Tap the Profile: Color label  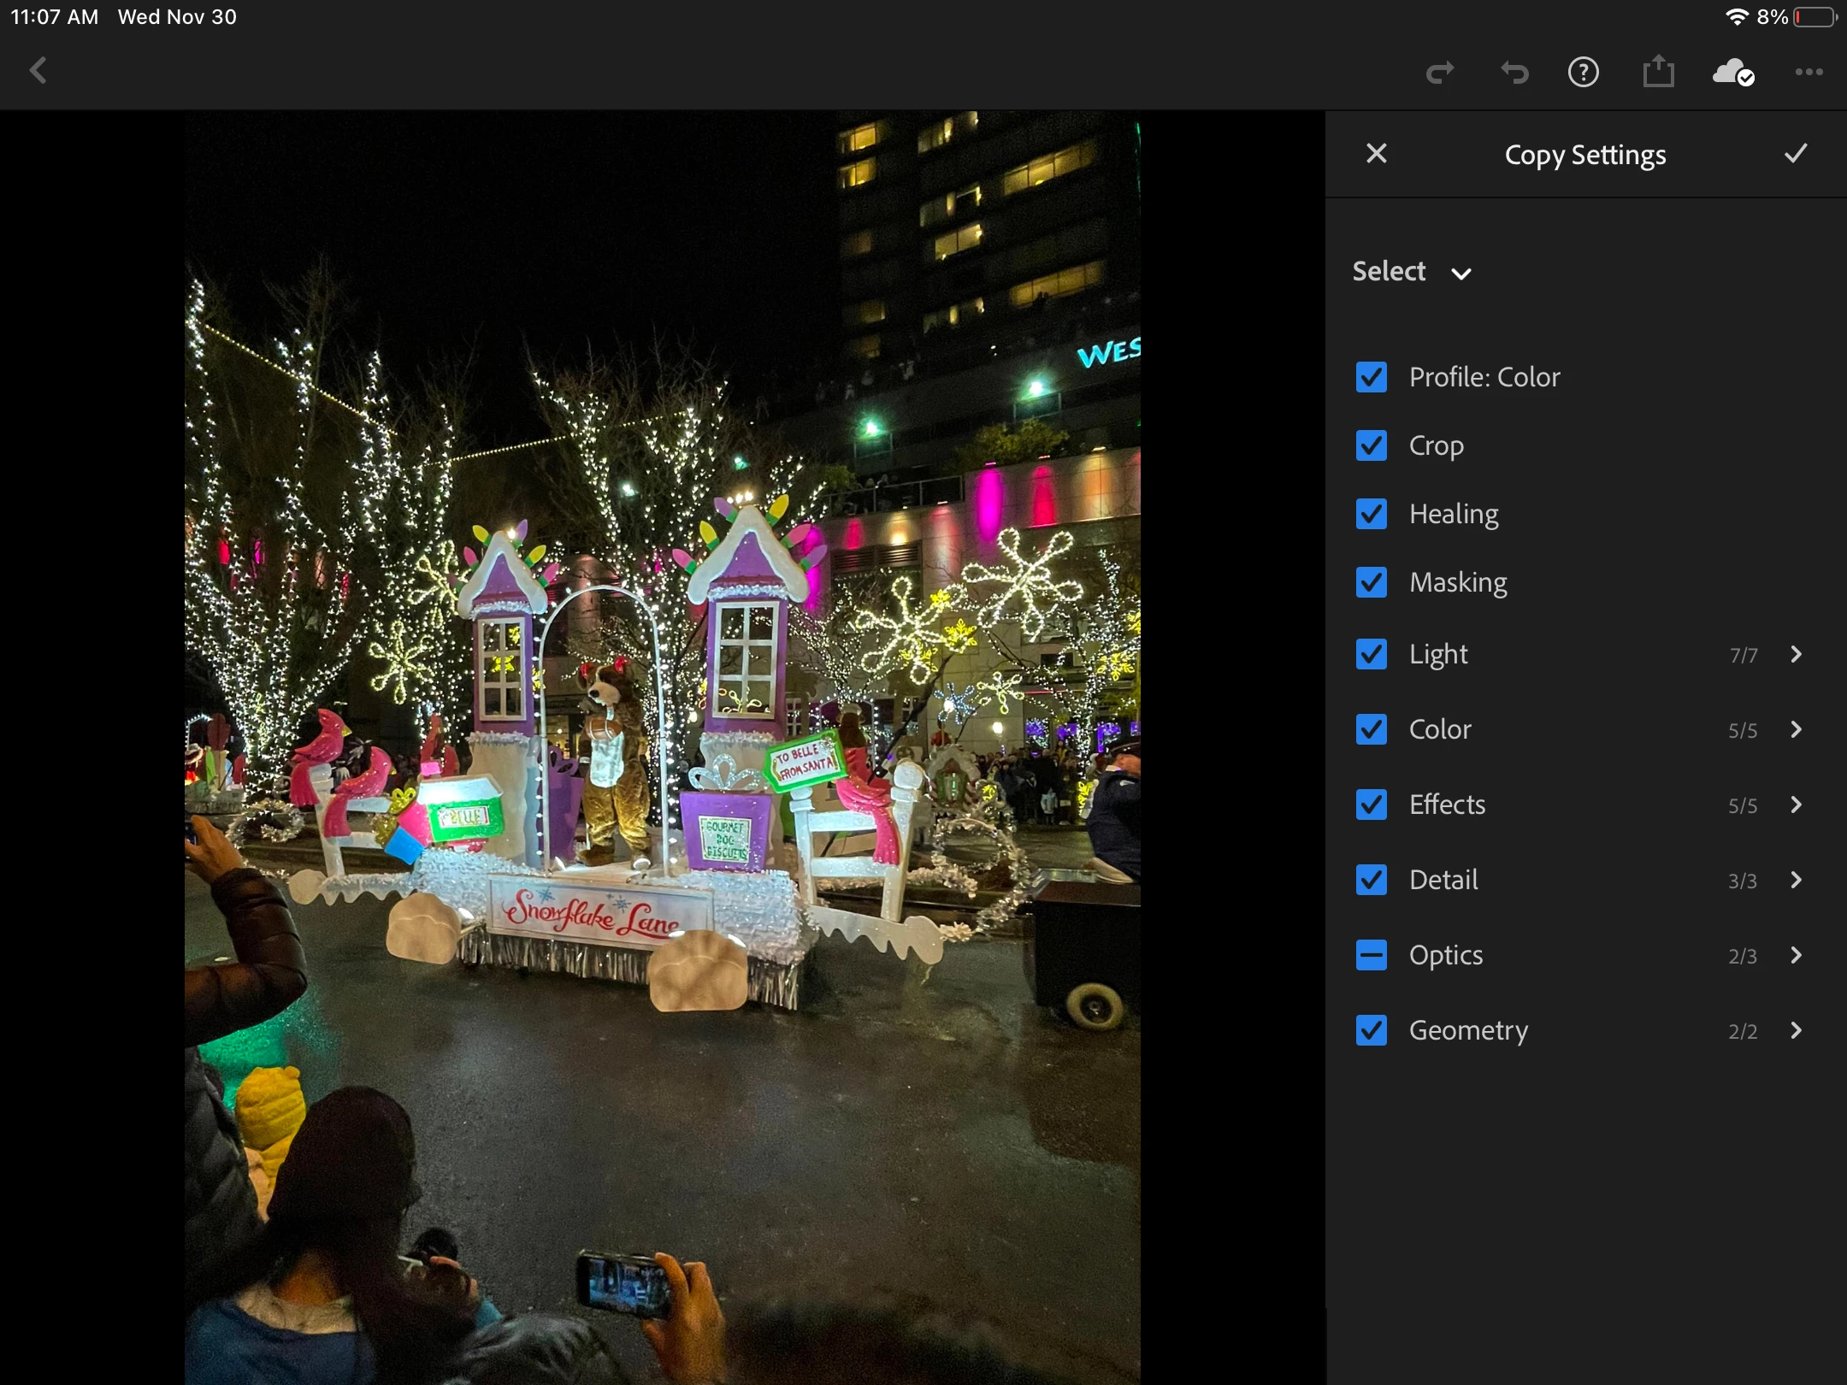pyautogui.click(x=1484, y=377)
